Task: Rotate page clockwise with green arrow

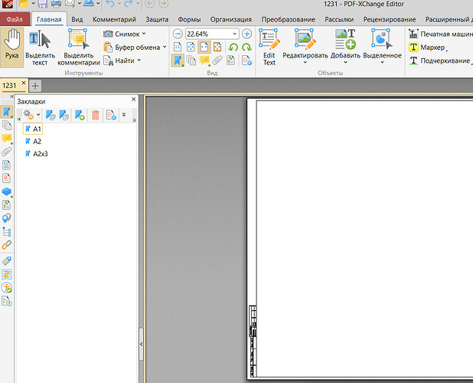Action: pos(246,47)
